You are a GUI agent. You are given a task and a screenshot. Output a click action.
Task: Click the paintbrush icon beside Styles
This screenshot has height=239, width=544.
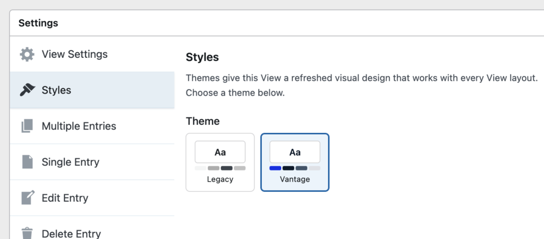tap(27, 90)
